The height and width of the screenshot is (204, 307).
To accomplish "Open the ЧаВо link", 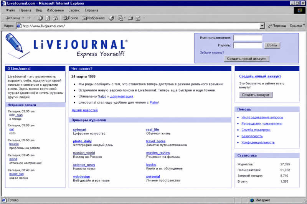I will coord(102,96).
